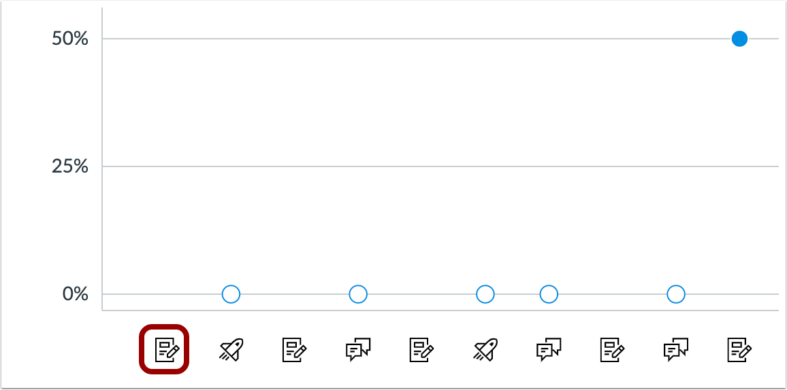
Task: Click the 0% axis label
Action: point(76,294)
